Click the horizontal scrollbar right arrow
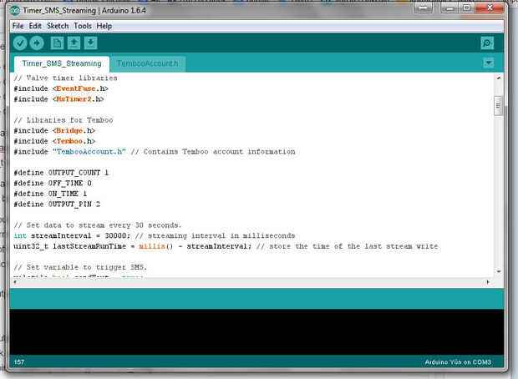This screenshot has width=518, height=379. [x=488, y=282]
